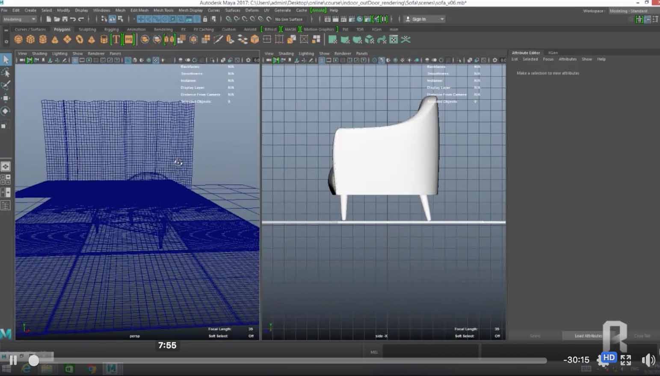Screen dimensions: 660x376
Task: Pick the Lasso select tool
Action: pyautogui.click(x=6, y=73)
